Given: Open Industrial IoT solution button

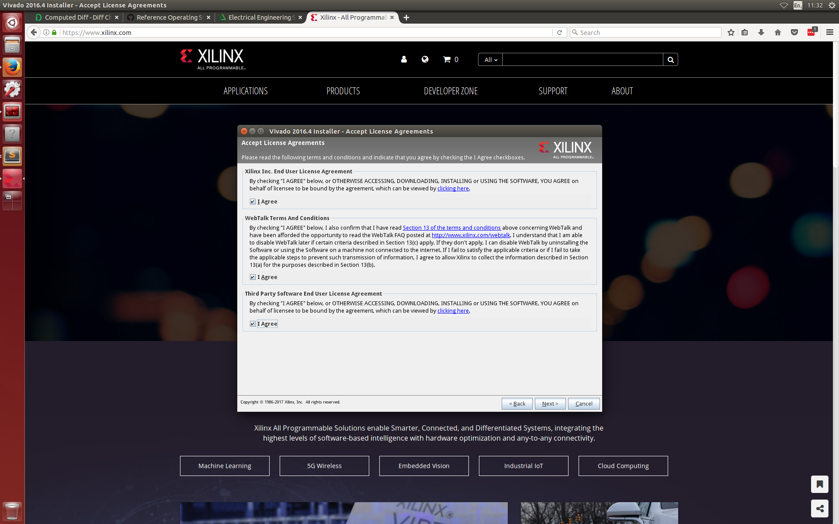Looking at the screenshot, I should point(524,466).
